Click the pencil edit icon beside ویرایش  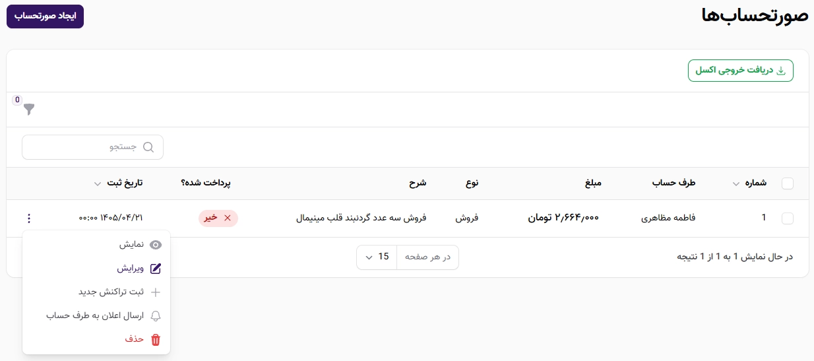tap(156, 269)
